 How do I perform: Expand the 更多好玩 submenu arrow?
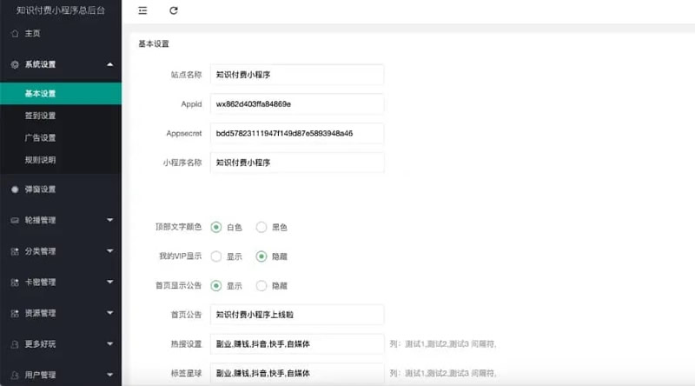109,344
